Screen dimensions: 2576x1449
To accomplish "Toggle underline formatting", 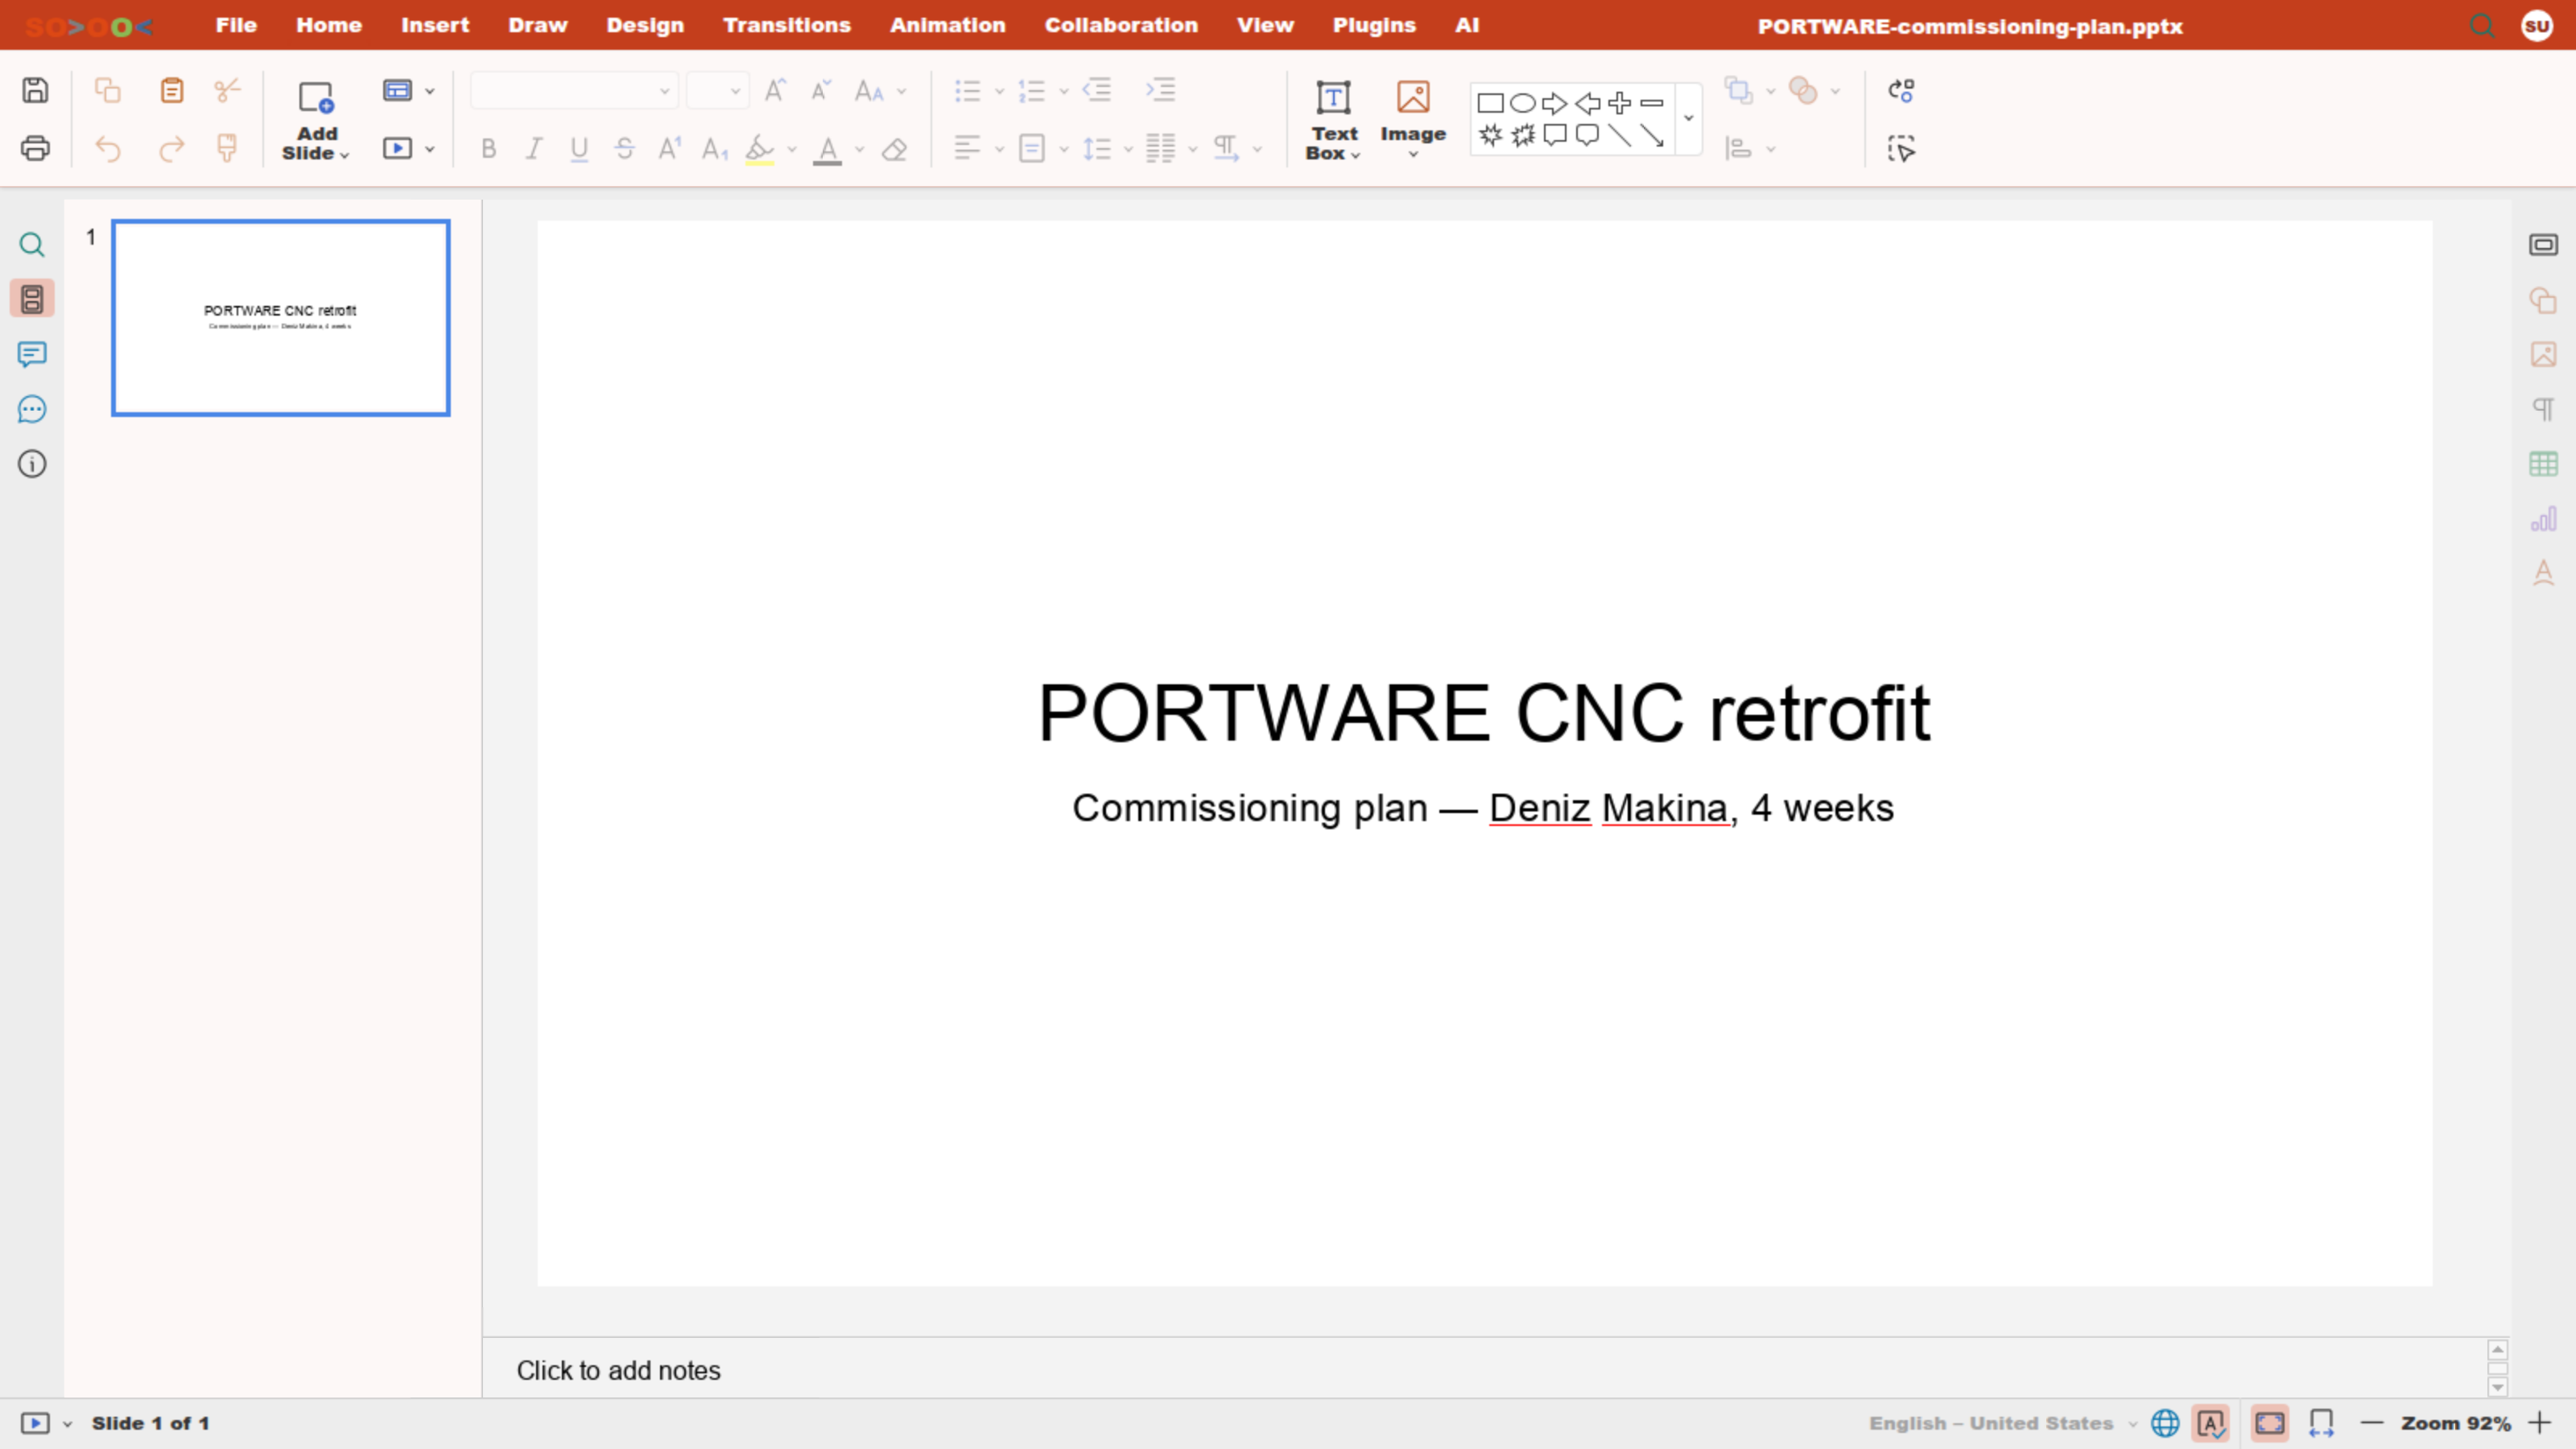I will point(579,149).
